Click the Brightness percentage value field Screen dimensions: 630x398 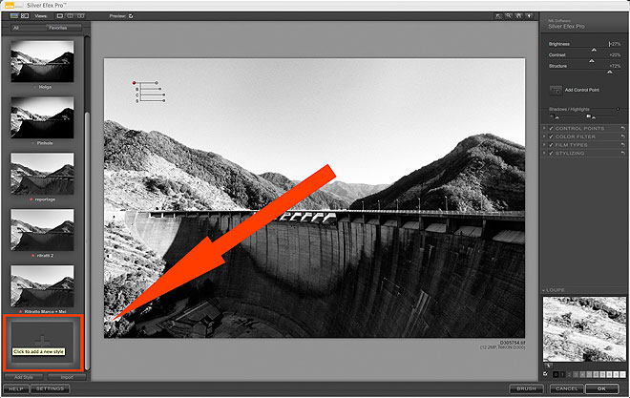click(615, 44)
